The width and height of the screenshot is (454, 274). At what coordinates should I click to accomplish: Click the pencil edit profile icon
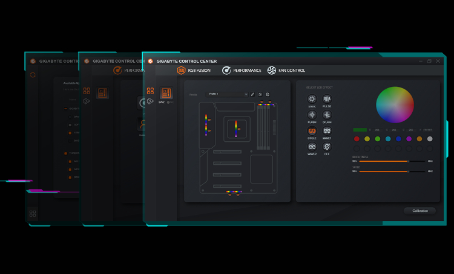click(x=252, y=94)
